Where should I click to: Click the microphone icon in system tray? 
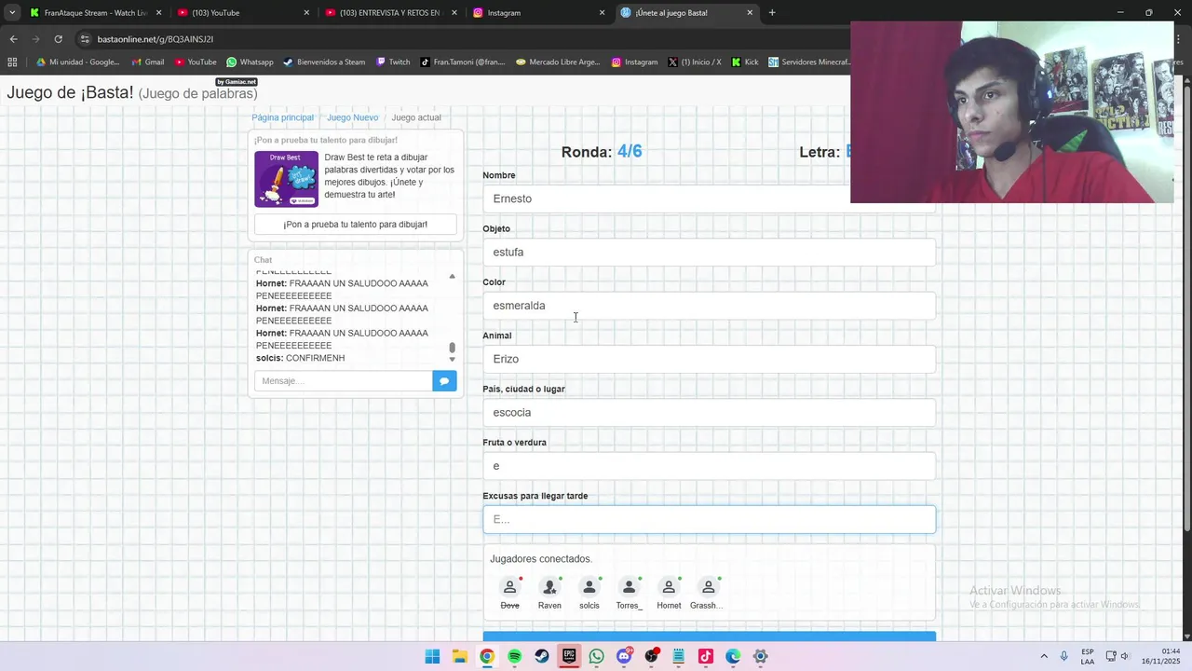pyautogui.click(x=1063, y=656)
